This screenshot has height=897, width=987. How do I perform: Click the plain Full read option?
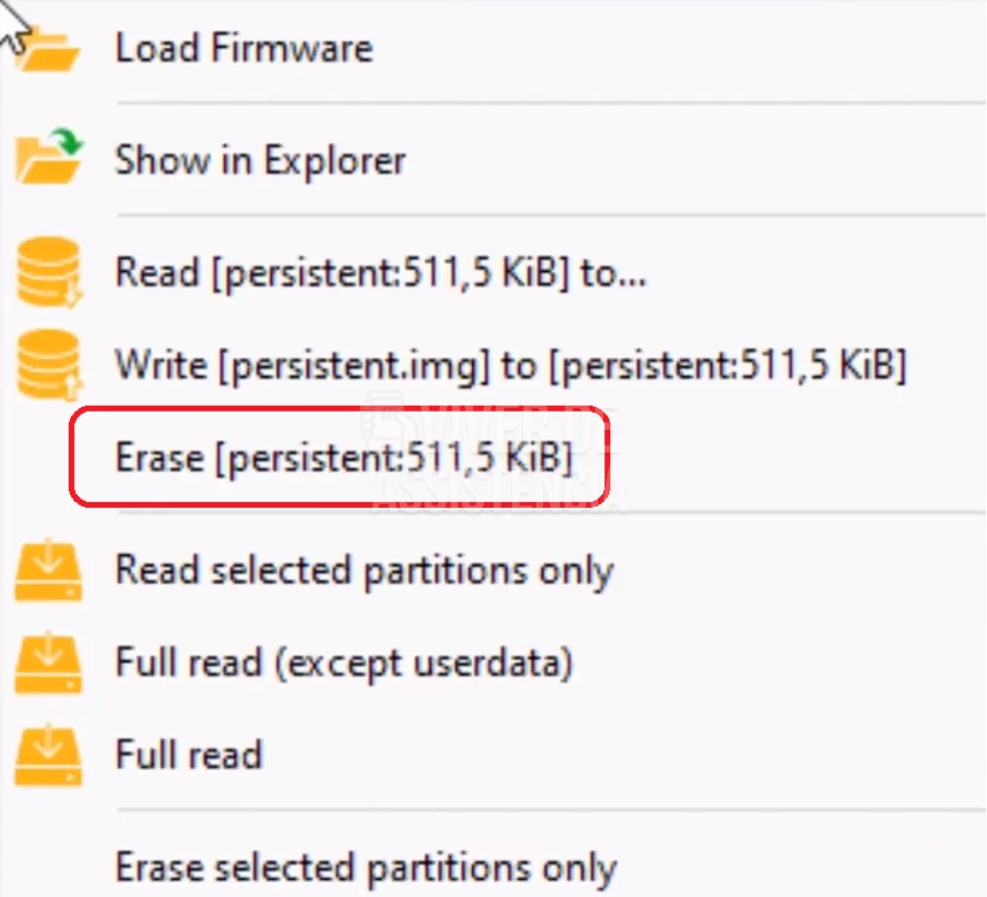189,754
